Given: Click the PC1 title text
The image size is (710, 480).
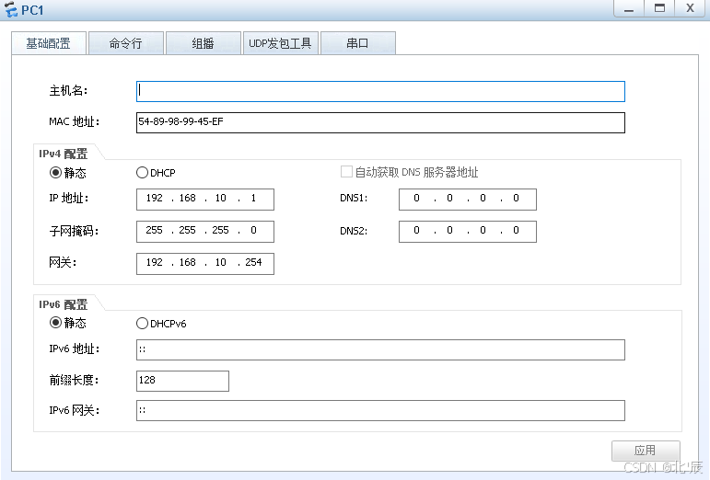Looking at the screenshot, I should point(32,10).
